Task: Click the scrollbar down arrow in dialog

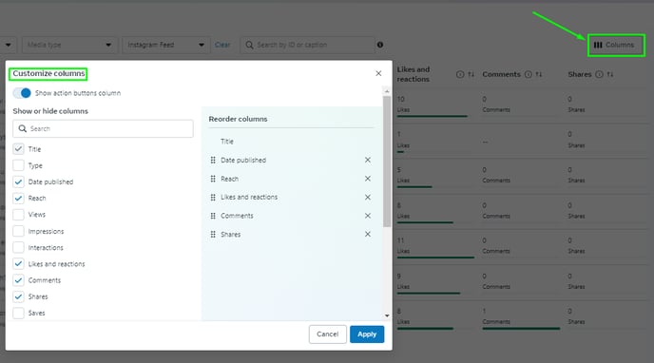Action: tap(387, 315)
